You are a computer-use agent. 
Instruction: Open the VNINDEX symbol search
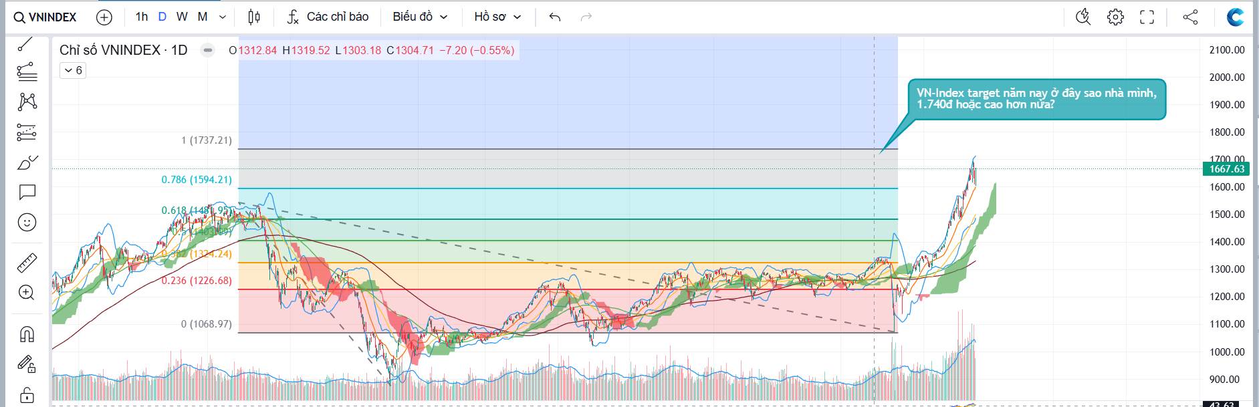(x=45, y=17)
